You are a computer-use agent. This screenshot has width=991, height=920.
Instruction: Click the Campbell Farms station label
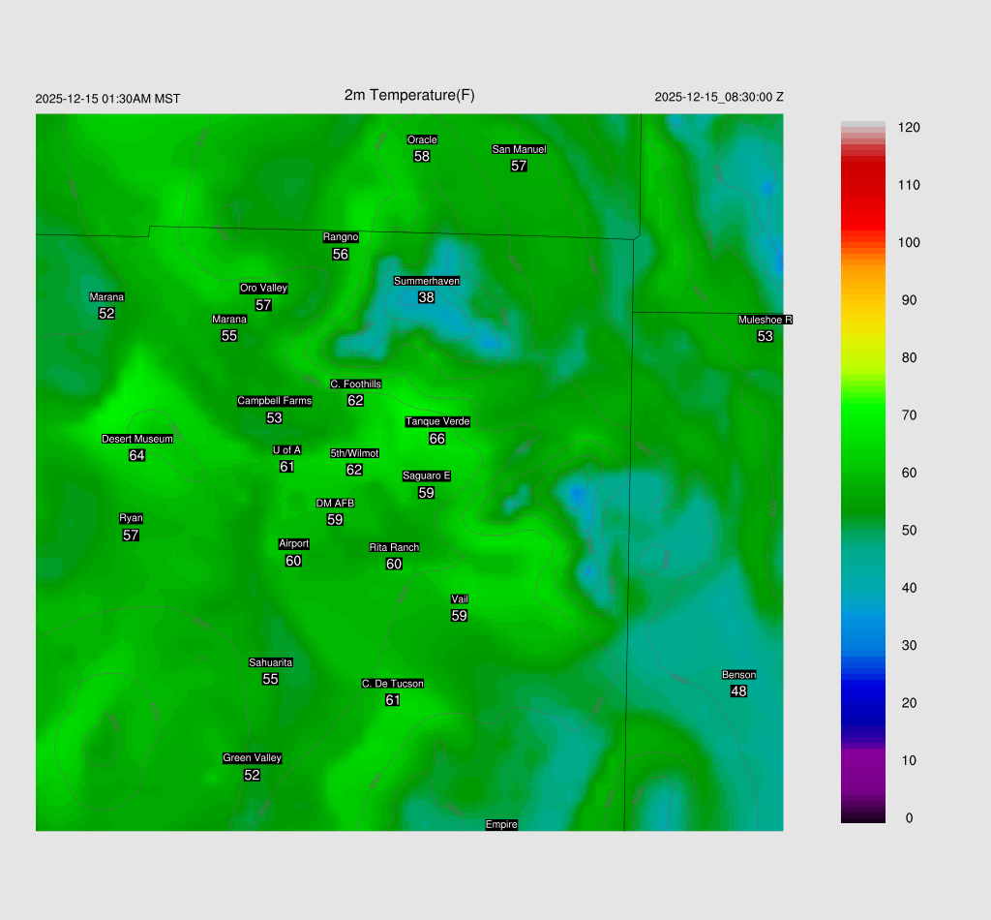pyautogui.click(x=275, y=401)
